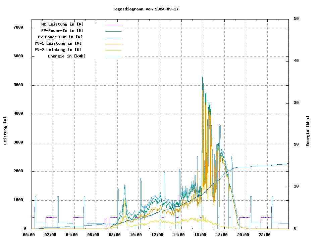The width and height of the screenshot is (322, 242).
Task: Click the 50 value on the right axis
Action: [296, 18]
